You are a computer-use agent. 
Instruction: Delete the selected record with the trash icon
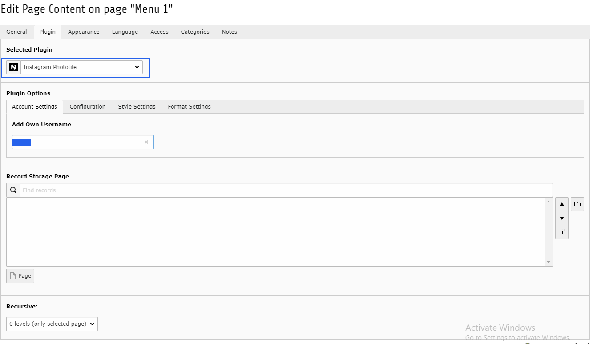coord(562,232)
